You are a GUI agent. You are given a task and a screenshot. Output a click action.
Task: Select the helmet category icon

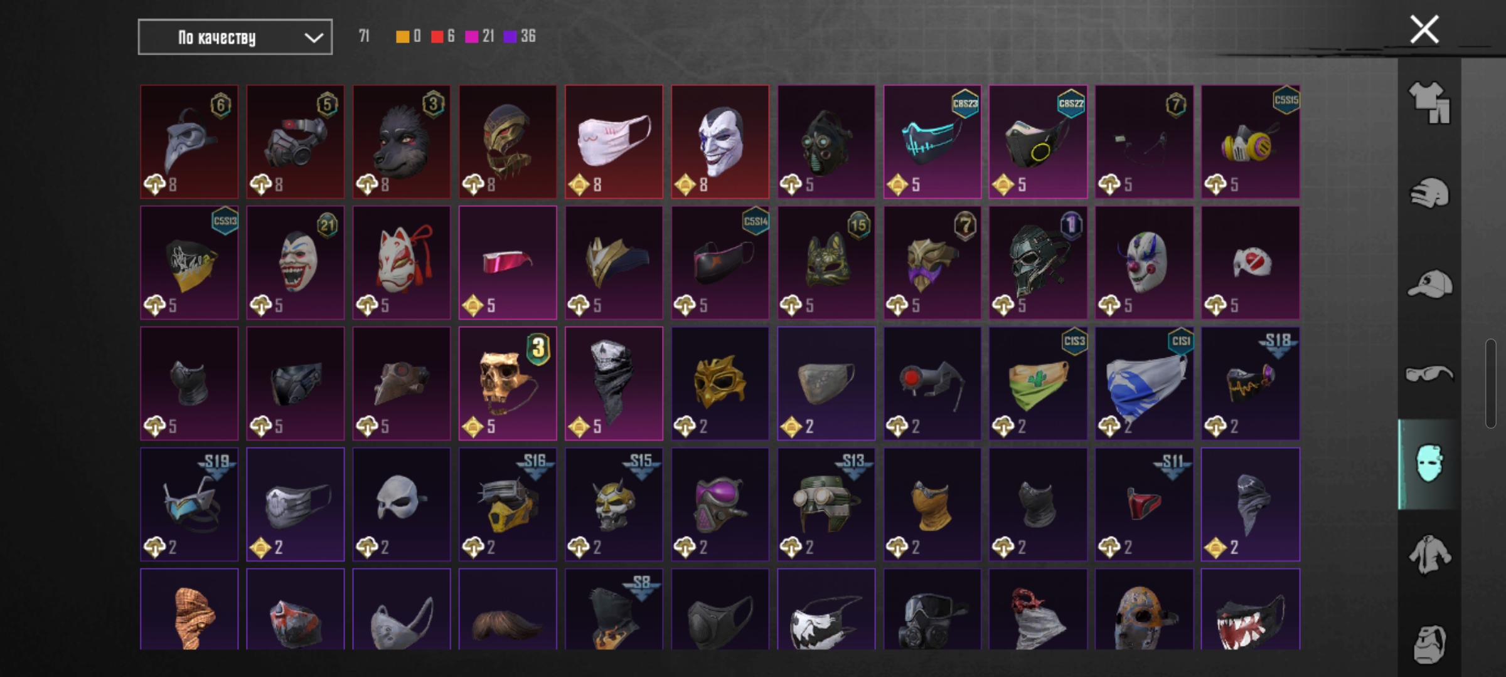(x=1429, y=193)
